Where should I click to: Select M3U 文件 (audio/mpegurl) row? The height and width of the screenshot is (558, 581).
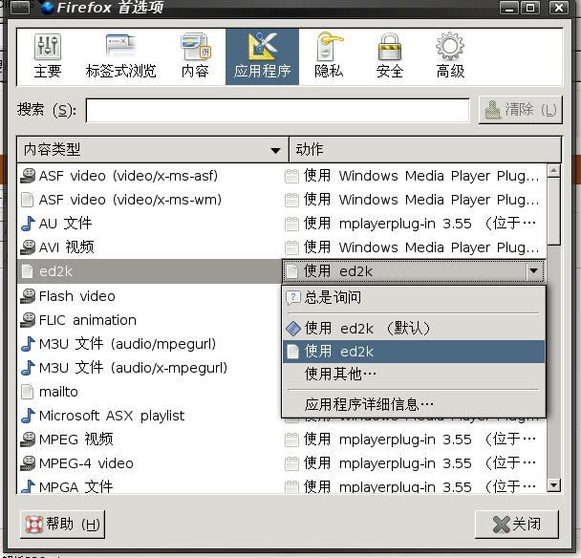[149, 344]
